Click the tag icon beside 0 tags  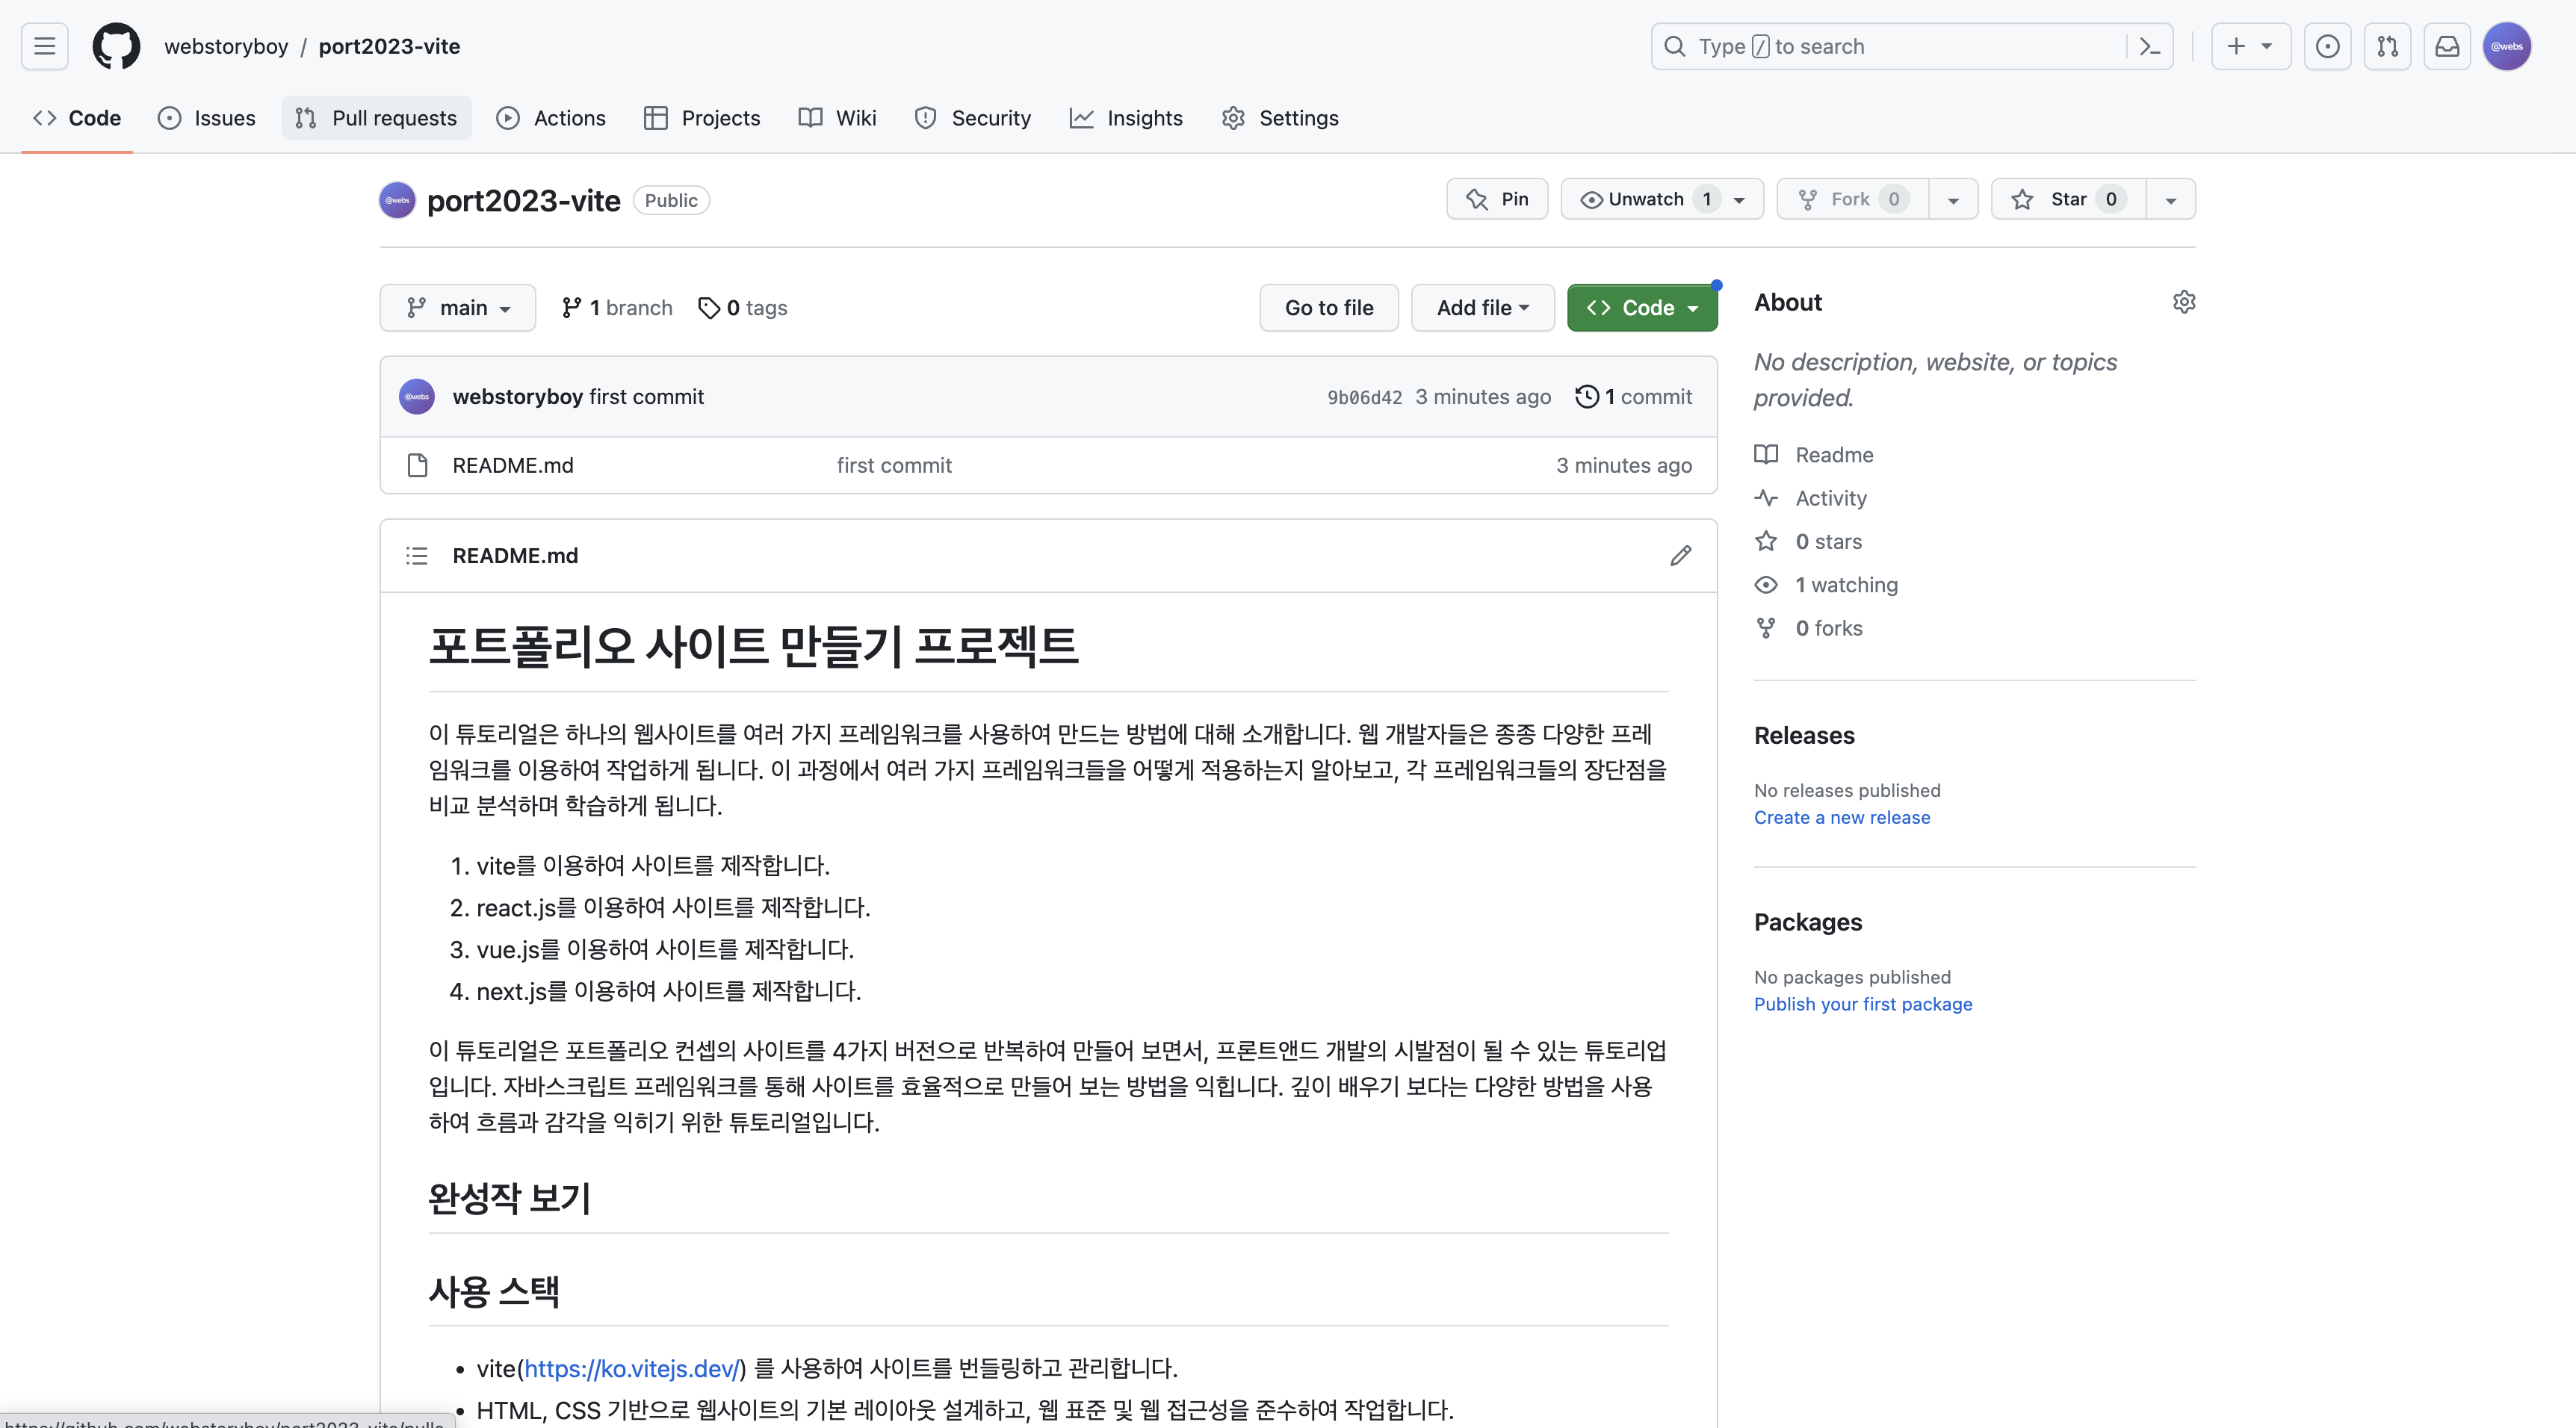point(709,308)
